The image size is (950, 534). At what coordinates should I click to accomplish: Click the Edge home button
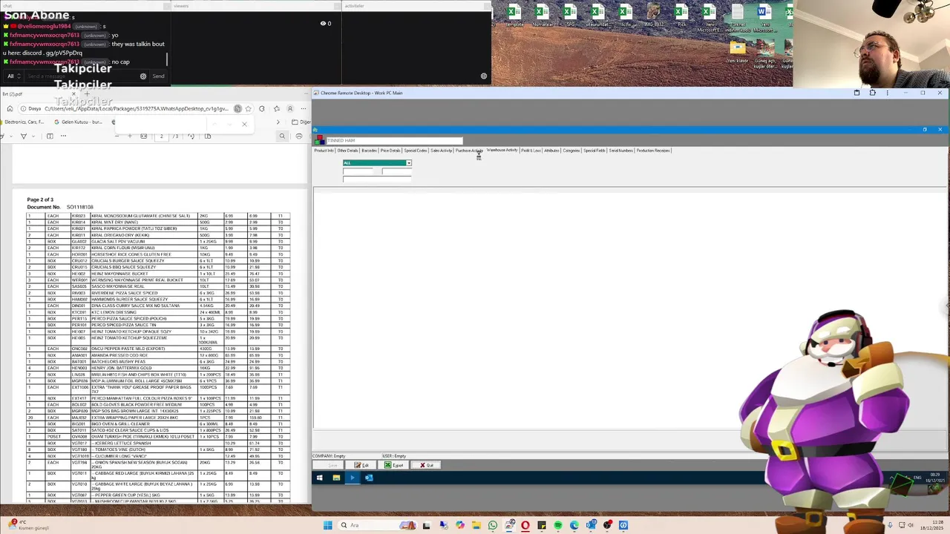click(x=10, y=109)
